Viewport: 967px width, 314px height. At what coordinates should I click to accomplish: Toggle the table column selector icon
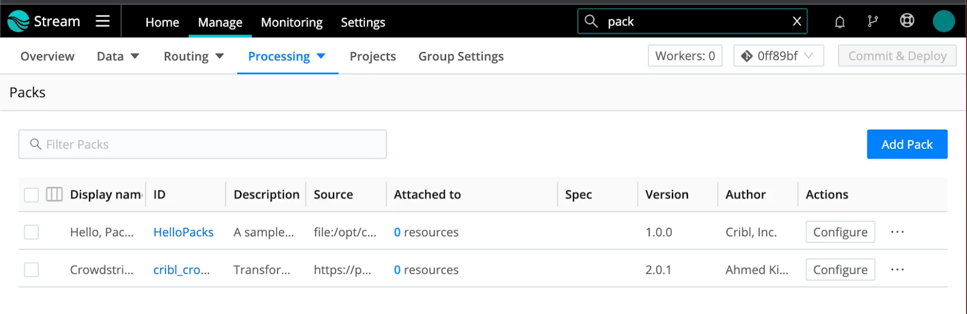point(54,195)
